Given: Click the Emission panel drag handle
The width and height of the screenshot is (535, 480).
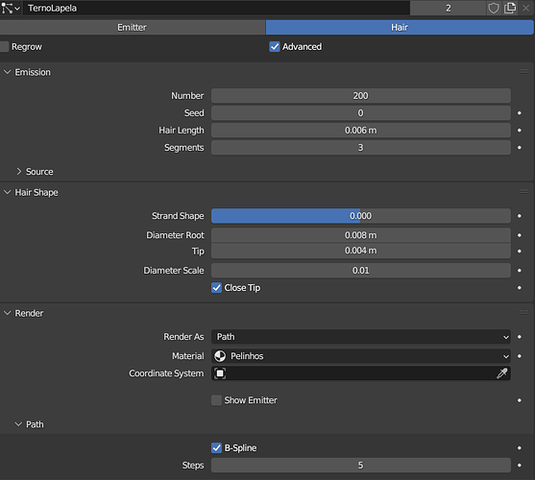Looking at the screenshot, I should click(523, 72).
